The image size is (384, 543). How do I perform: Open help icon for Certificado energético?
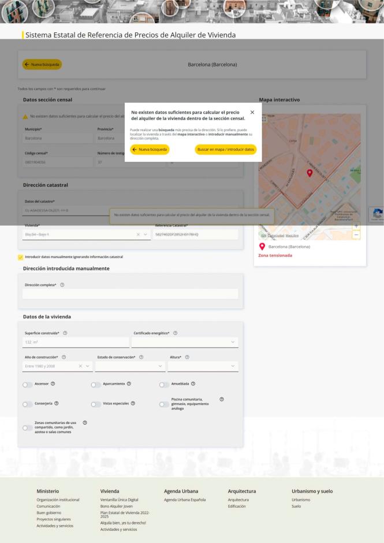click(x=175, y=333)
